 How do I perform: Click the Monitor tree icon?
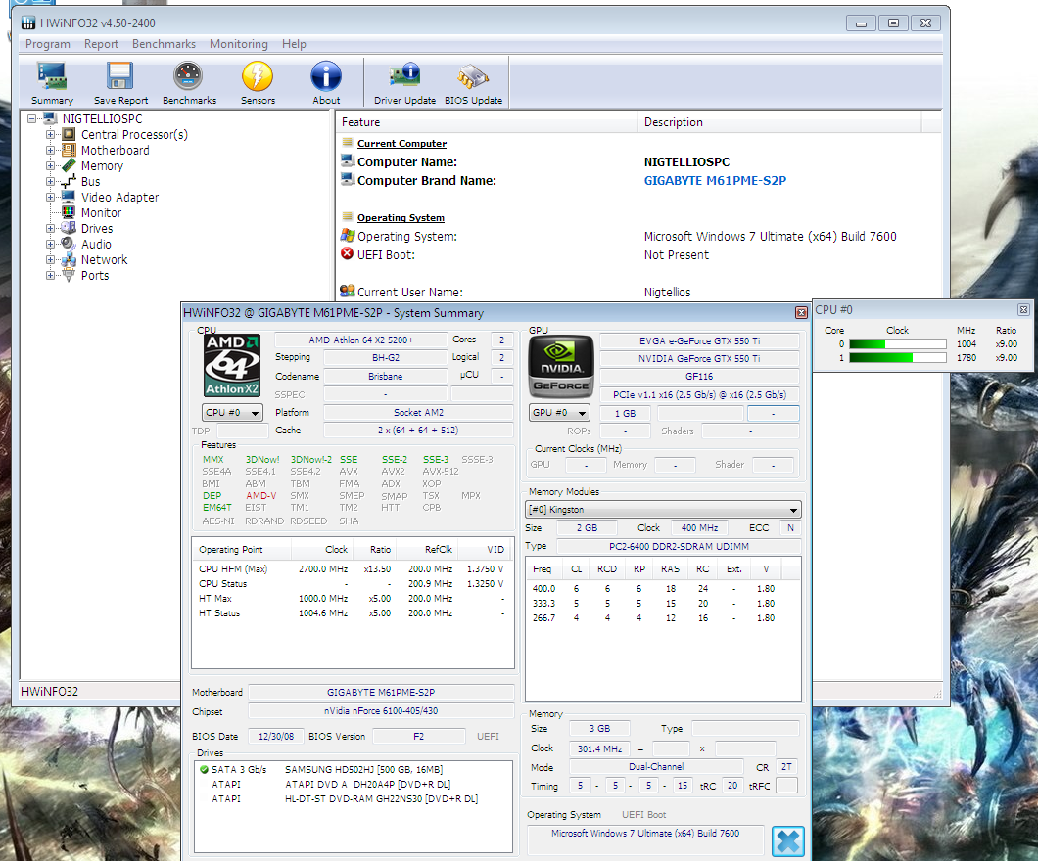point(69,212)
